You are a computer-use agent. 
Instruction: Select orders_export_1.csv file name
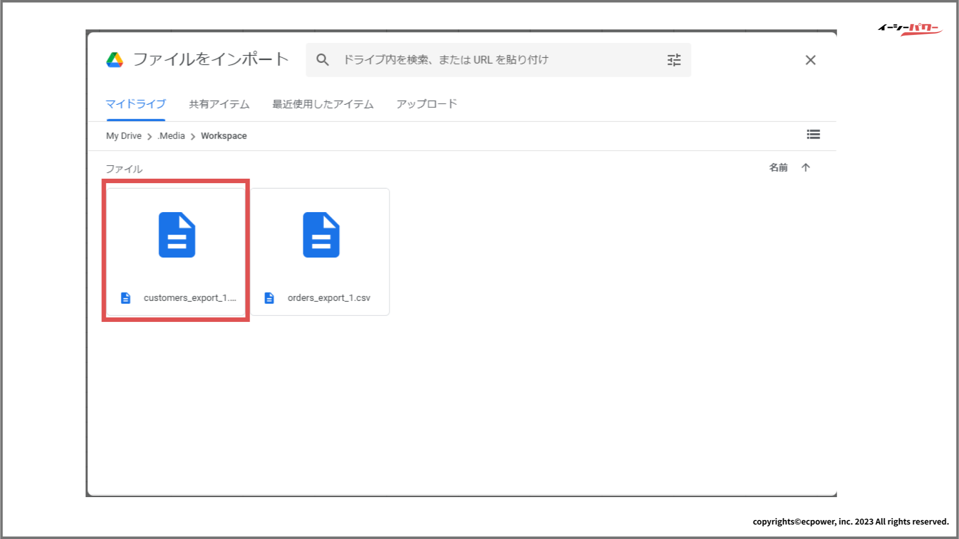click(328, 298)
